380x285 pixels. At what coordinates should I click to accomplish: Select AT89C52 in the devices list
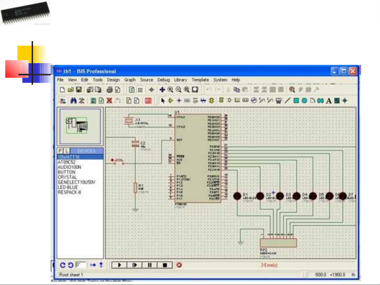(x=66, y=162)
